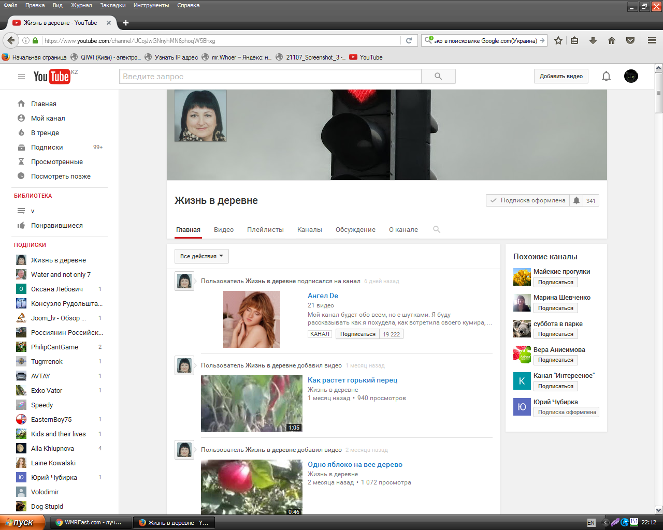Open 'Мой канал' in the sidebar
This screenshot has height=530, width=663.
coord(48,118)
